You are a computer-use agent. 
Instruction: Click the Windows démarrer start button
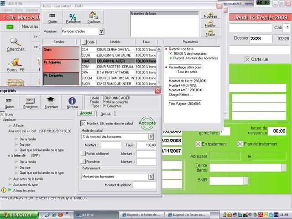coord(17,214)
